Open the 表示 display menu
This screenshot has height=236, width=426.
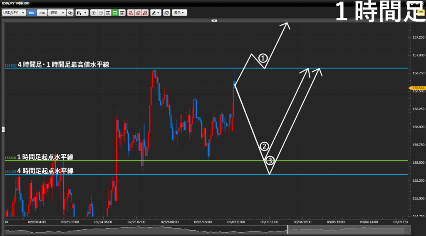[180, 13]
